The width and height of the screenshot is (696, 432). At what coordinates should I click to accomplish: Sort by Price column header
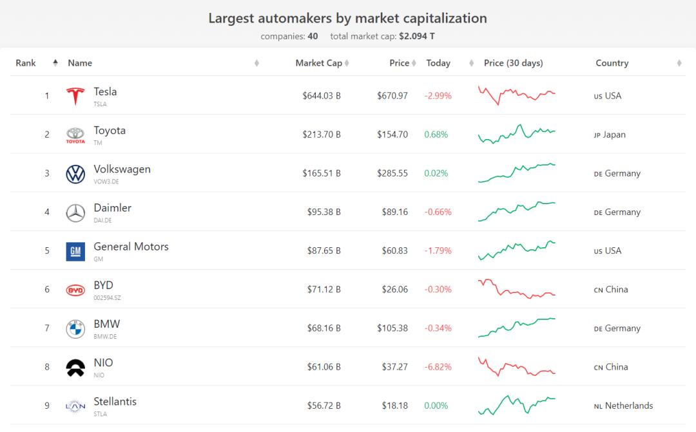click(400, 63)
